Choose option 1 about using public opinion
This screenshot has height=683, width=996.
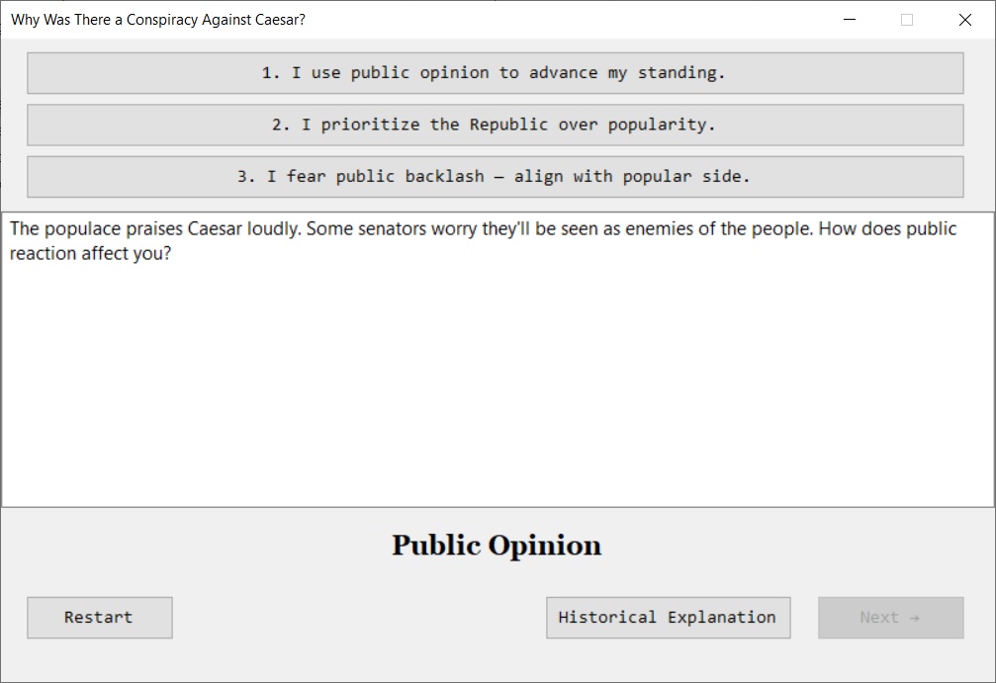(x=495, y=73)
